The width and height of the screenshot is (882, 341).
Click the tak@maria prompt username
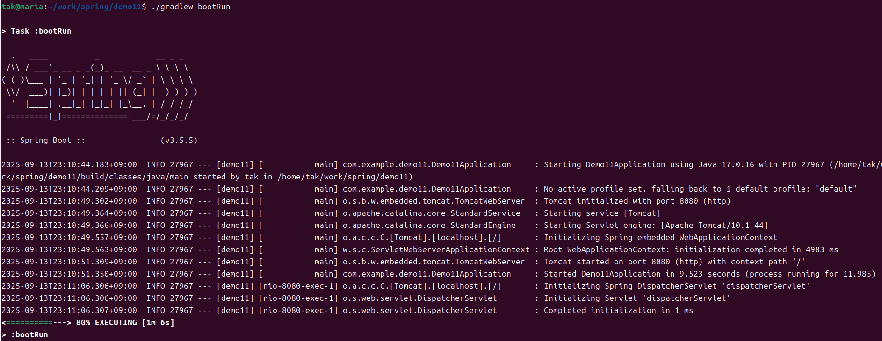[x=22, y=7]
